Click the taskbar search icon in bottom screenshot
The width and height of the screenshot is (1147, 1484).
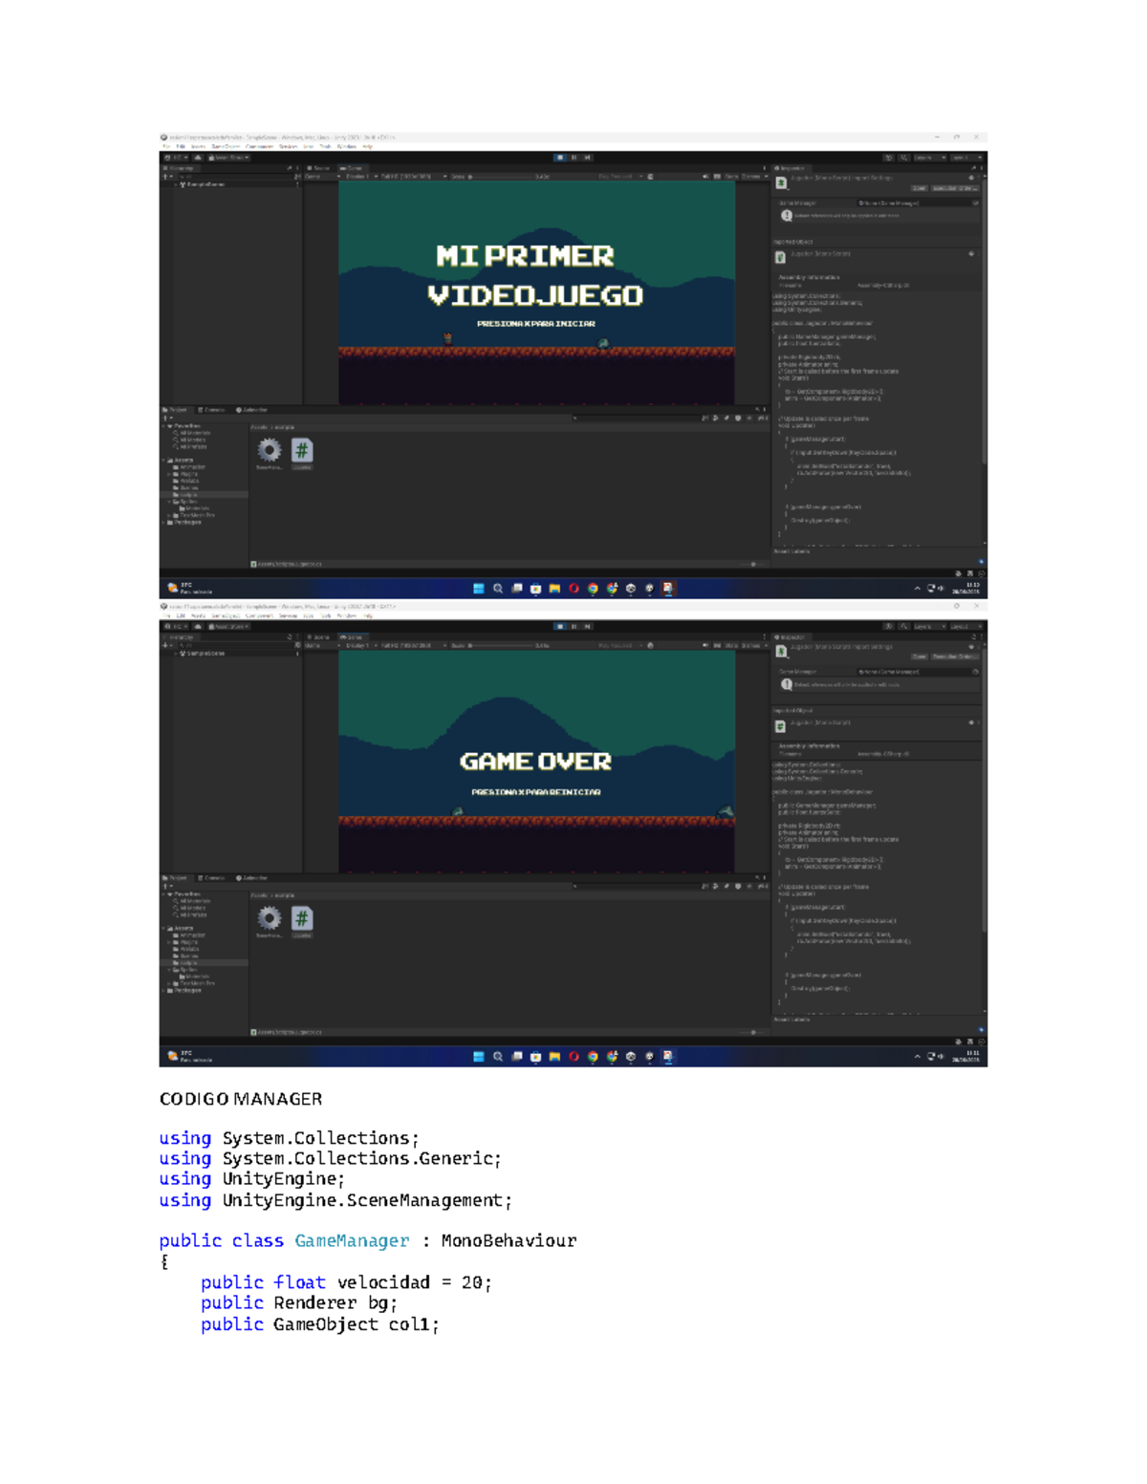point(498,1057)
